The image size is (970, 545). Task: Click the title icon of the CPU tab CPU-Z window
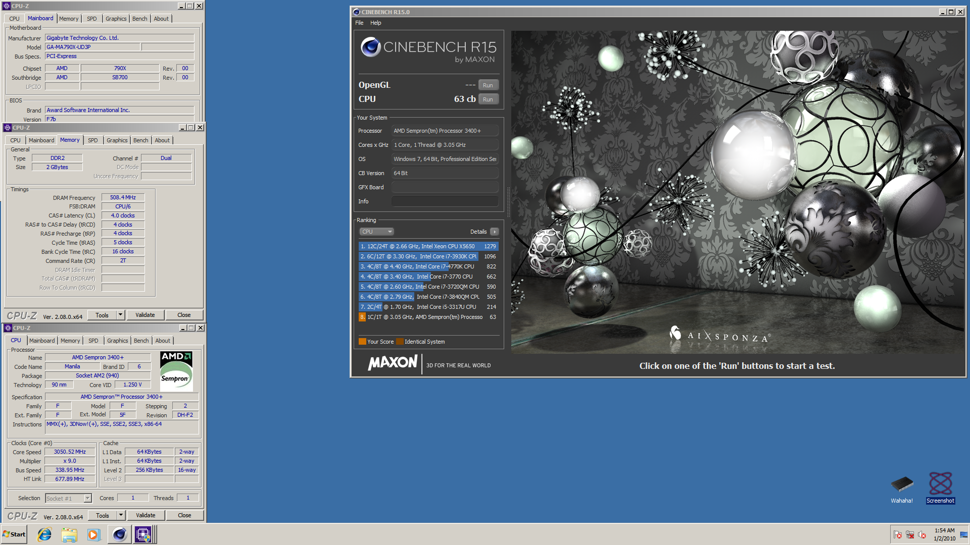(x=8, y=328)
